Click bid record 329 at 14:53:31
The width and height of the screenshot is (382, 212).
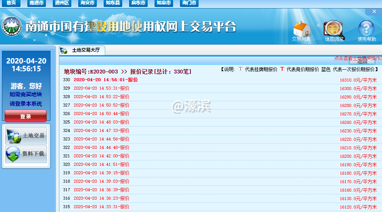coord(101,88)
